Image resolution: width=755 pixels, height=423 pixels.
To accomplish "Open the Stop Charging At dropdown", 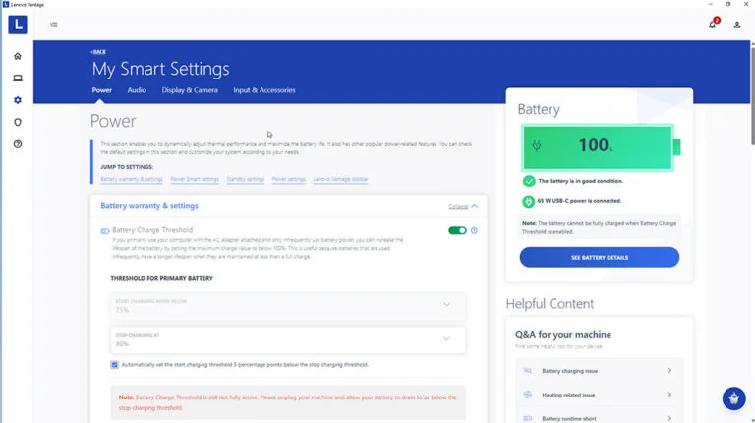I will coord(288,340).
